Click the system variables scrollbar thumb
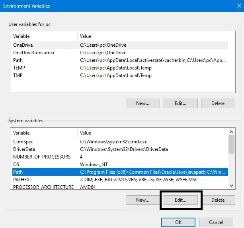Image resolution: width=244 pixels, height=228 pixels. pyautogui.click(x=231, y=145)
